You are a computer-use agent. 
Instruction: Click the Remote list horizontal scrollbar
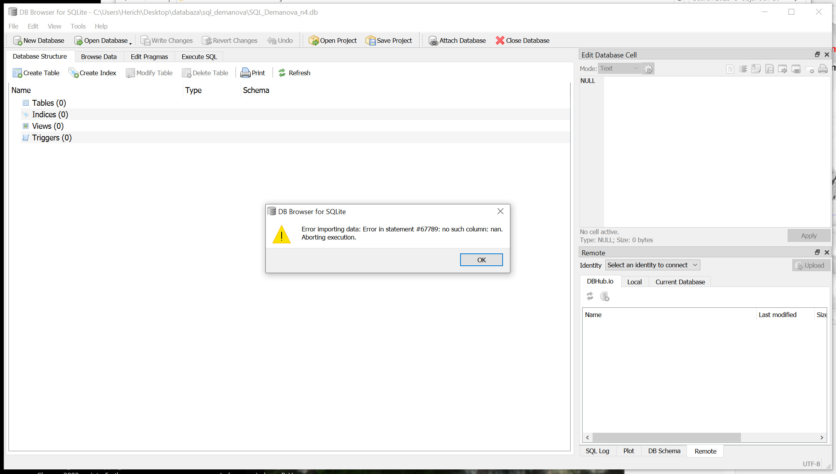point(666,437)
